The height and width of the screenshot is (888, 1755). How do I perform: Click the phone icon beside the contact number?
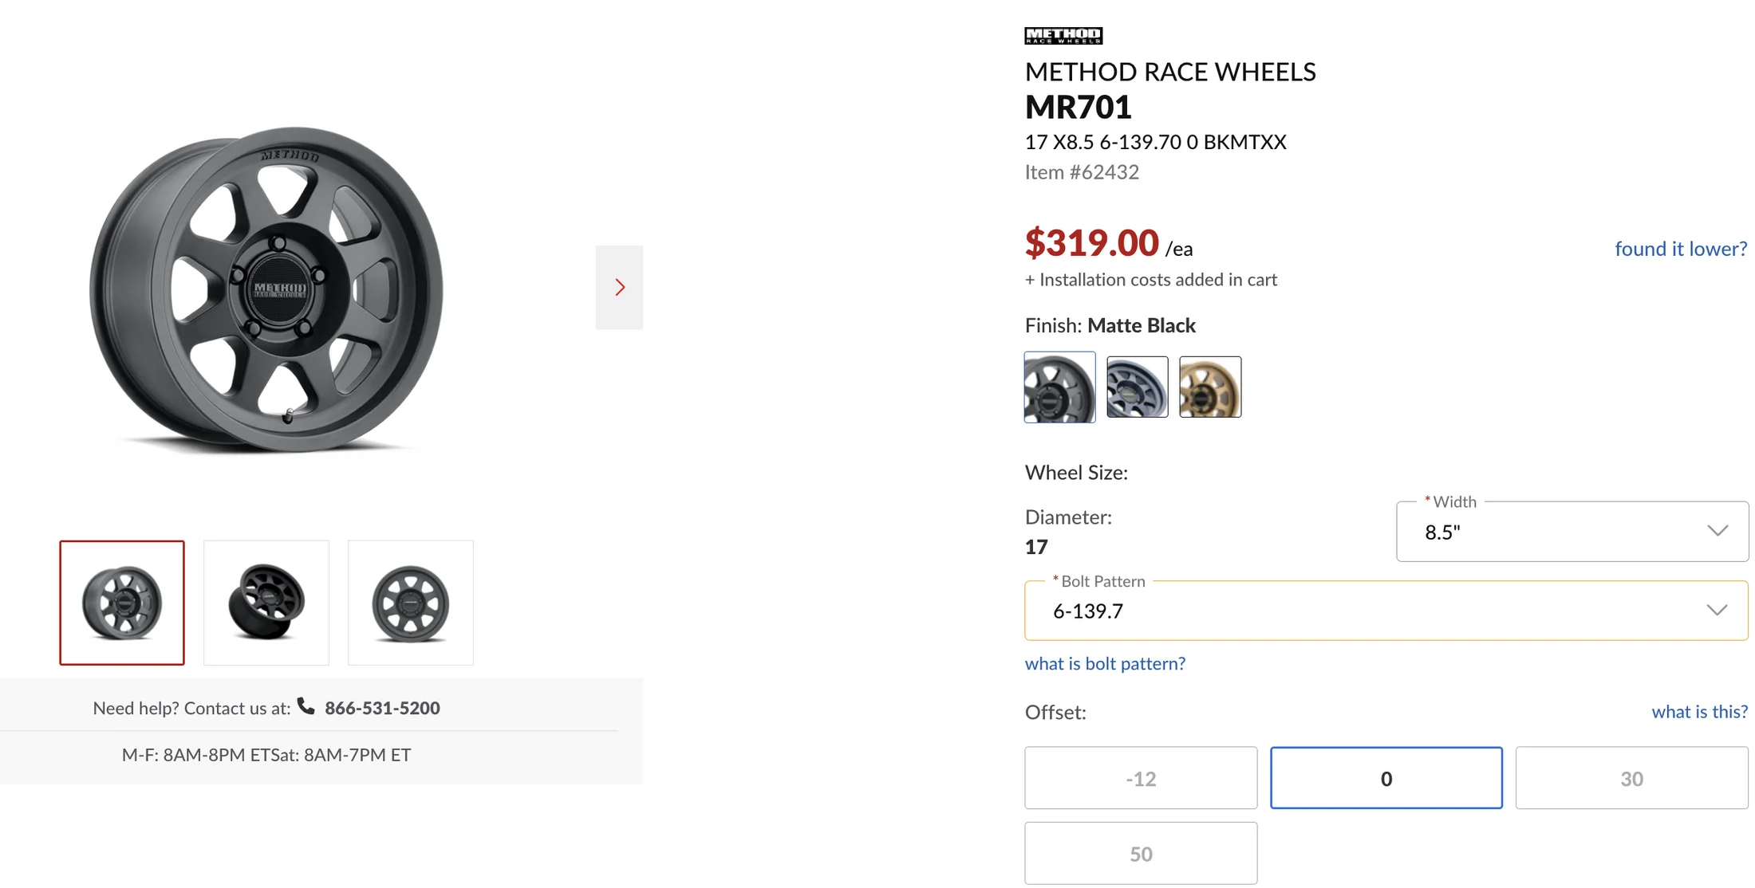click(306, 706)
